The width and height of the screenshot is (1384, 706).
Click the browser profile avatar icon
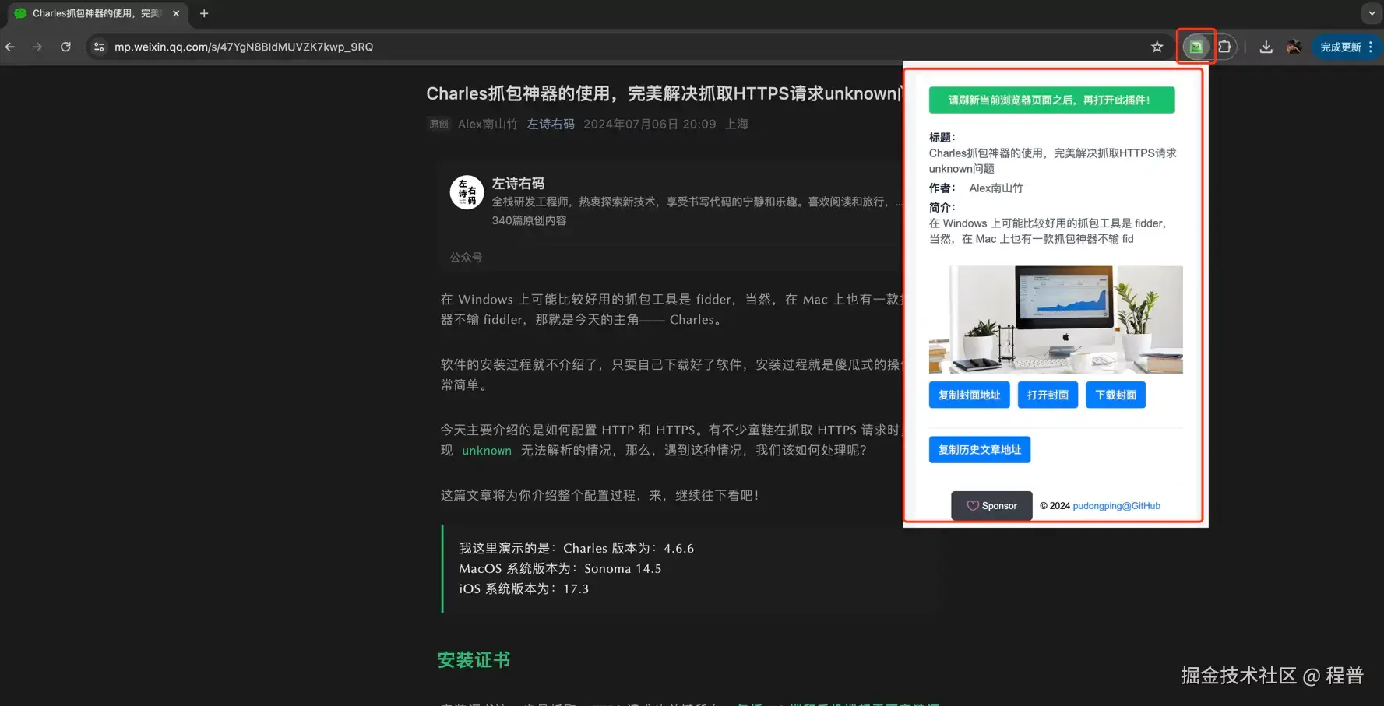click(x=1294, y=47)
